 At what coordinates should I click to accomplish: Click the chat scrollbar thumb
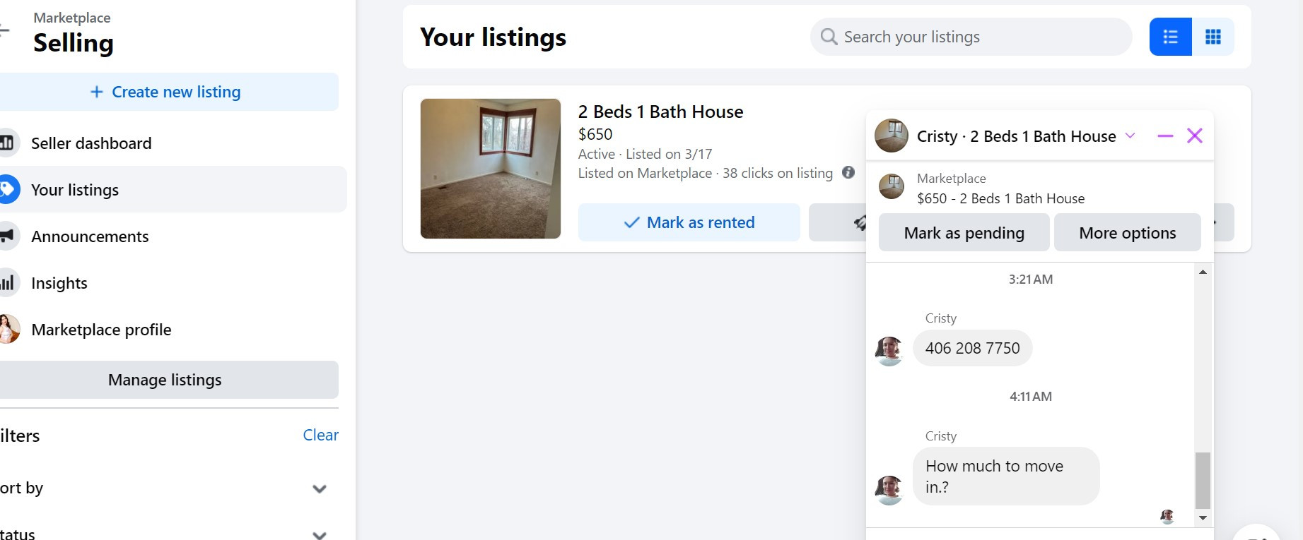click(1202, 480)
